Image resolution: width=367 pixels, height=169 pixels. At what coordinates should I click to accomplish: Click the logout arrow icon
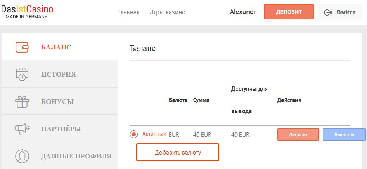click(328, 12)
